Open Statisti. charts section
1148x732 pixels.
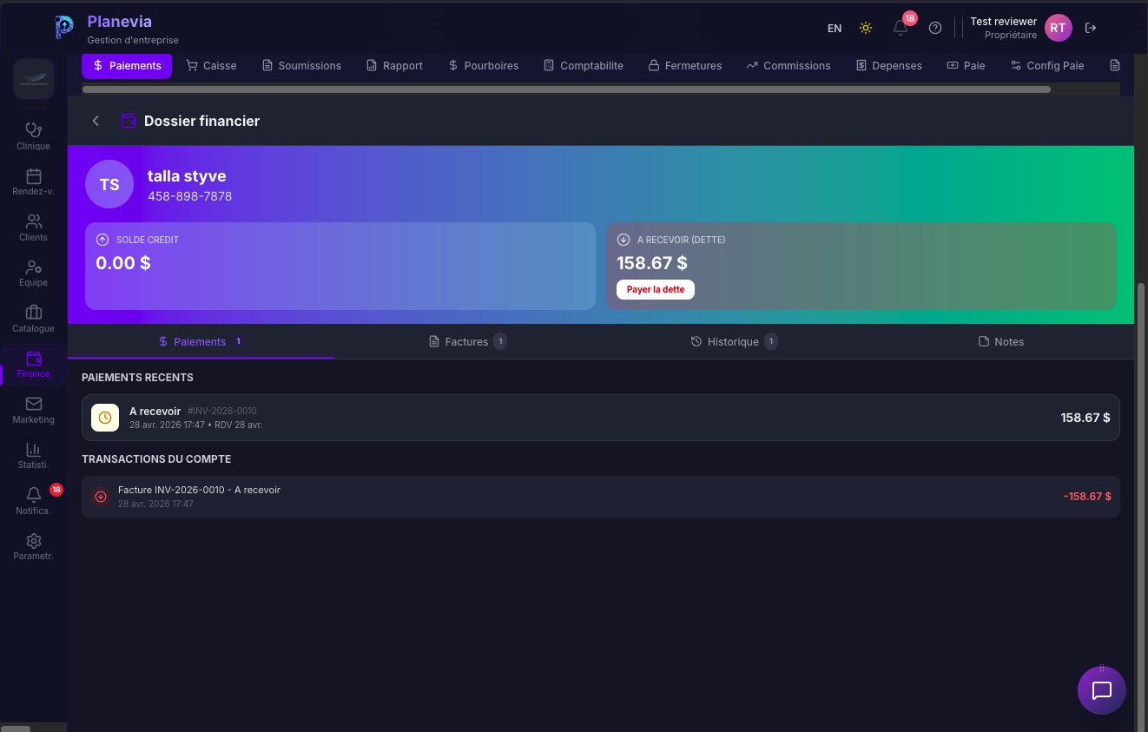(33, 455)
